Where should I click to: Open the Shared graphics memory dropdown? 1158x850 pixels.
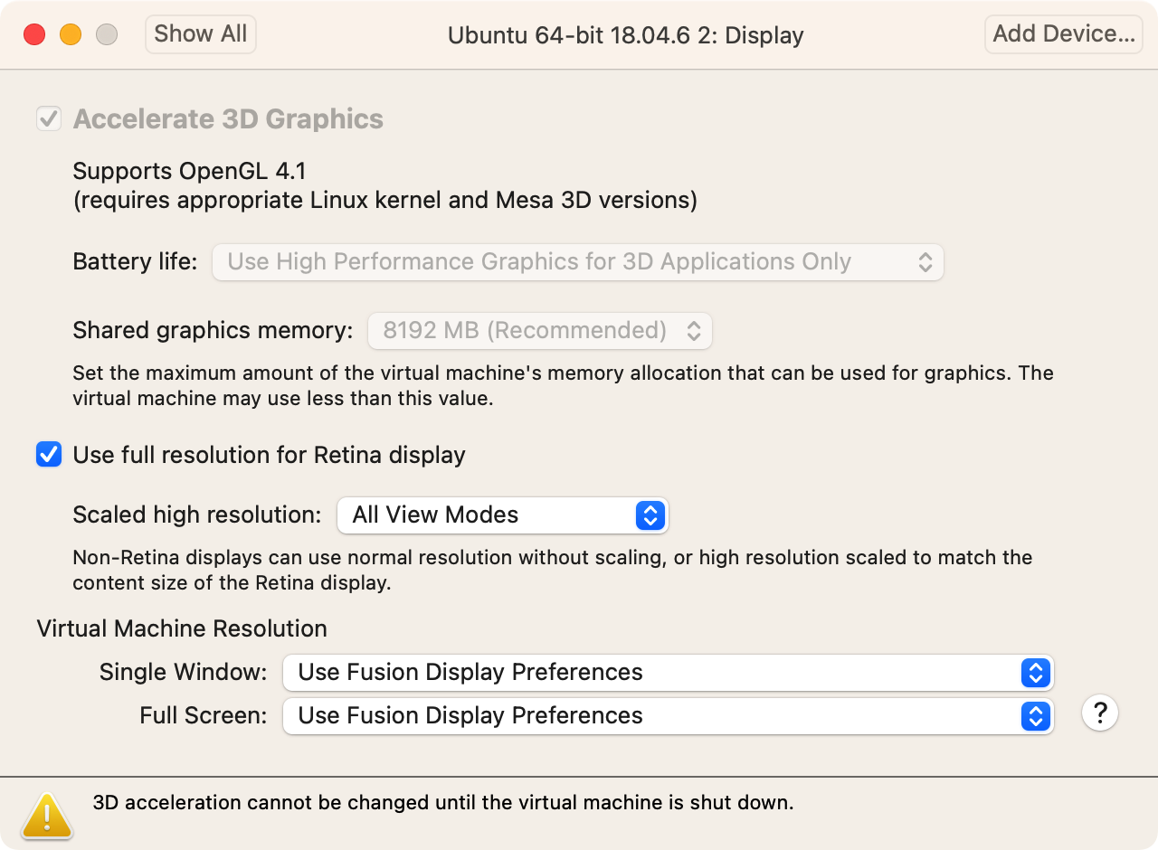(x=539, y=331)
